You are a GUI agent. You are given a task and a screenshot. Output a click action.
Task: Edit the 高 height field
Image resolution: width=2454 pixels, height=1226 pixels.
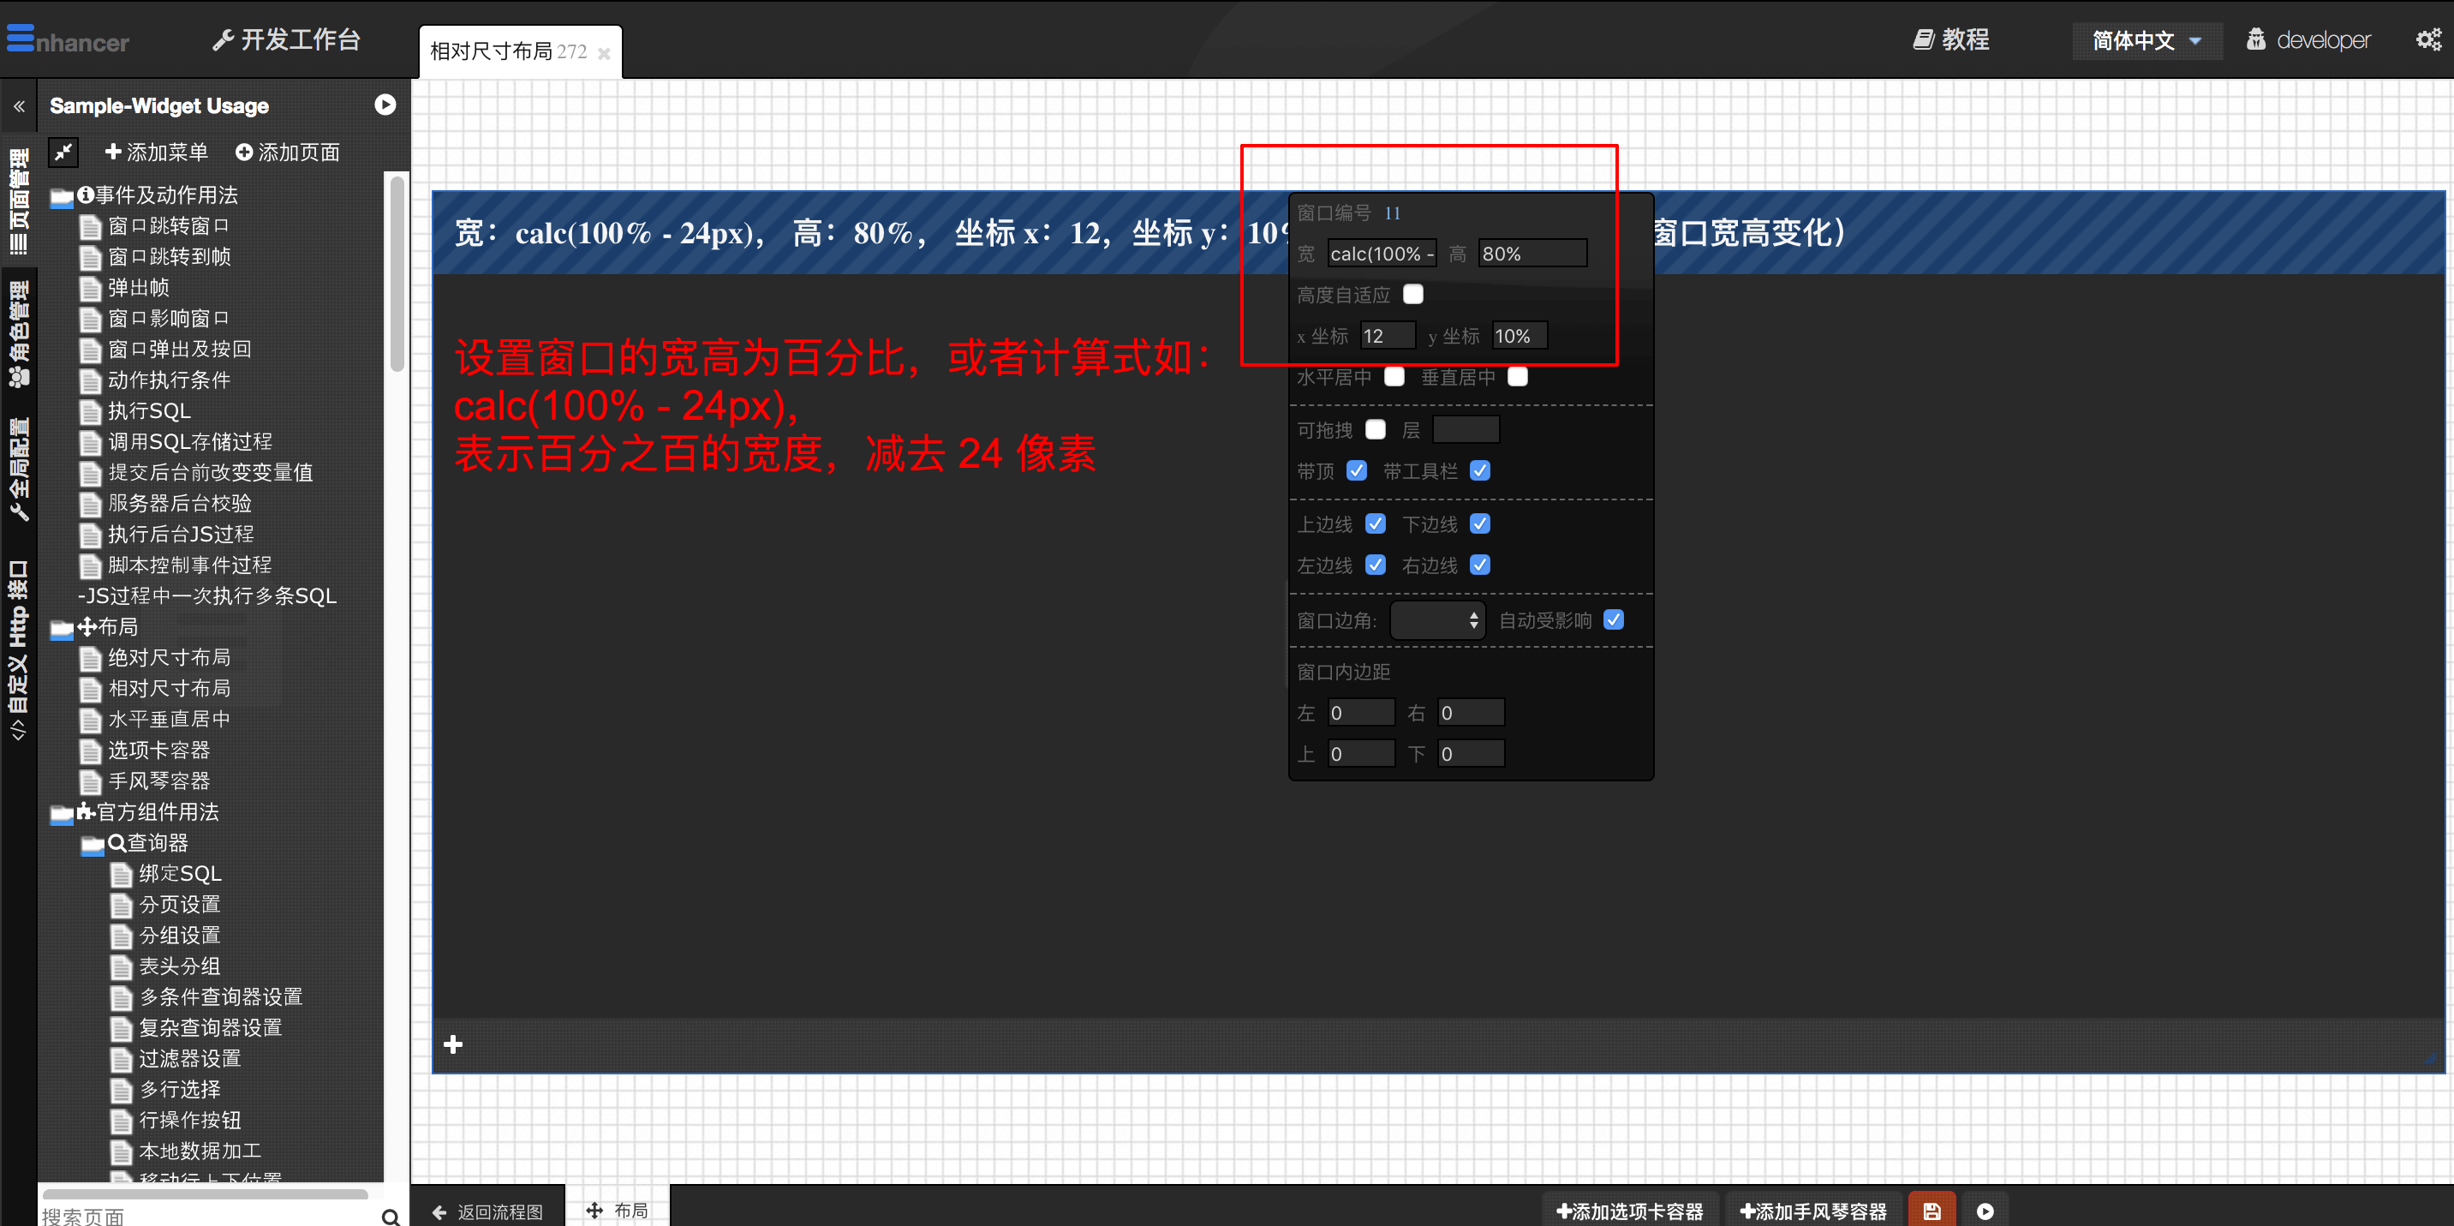coord(1532,254)
